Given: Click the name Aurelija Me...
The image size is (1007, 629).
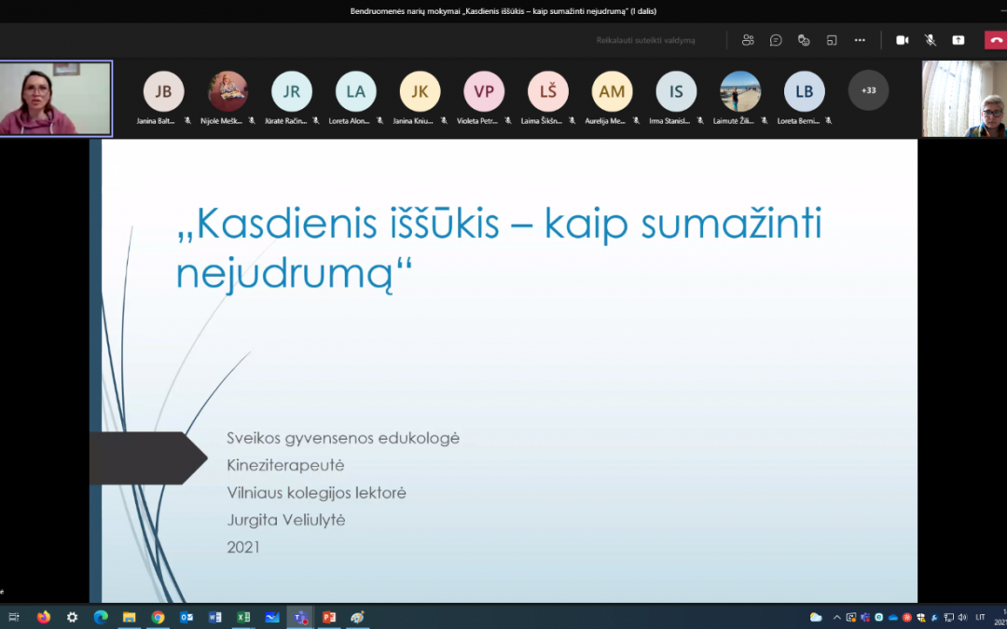Looking at the screenshot, I should coord(605,120).
